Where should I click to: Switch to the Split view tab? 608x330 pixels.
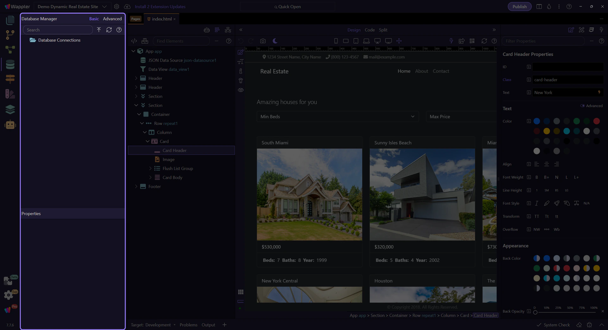pyautogui.click(x=383, y=30)
